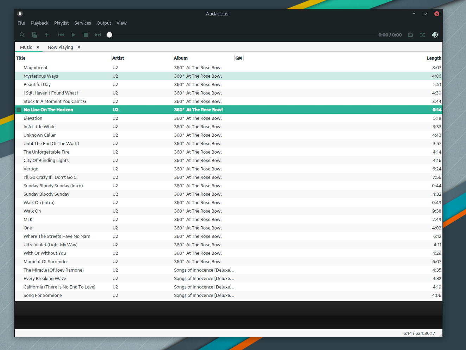Switch to the Now Playing tab

[60, 47]
